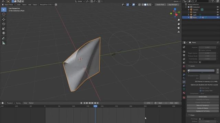Click the timeline play forward button

(92, 103)
